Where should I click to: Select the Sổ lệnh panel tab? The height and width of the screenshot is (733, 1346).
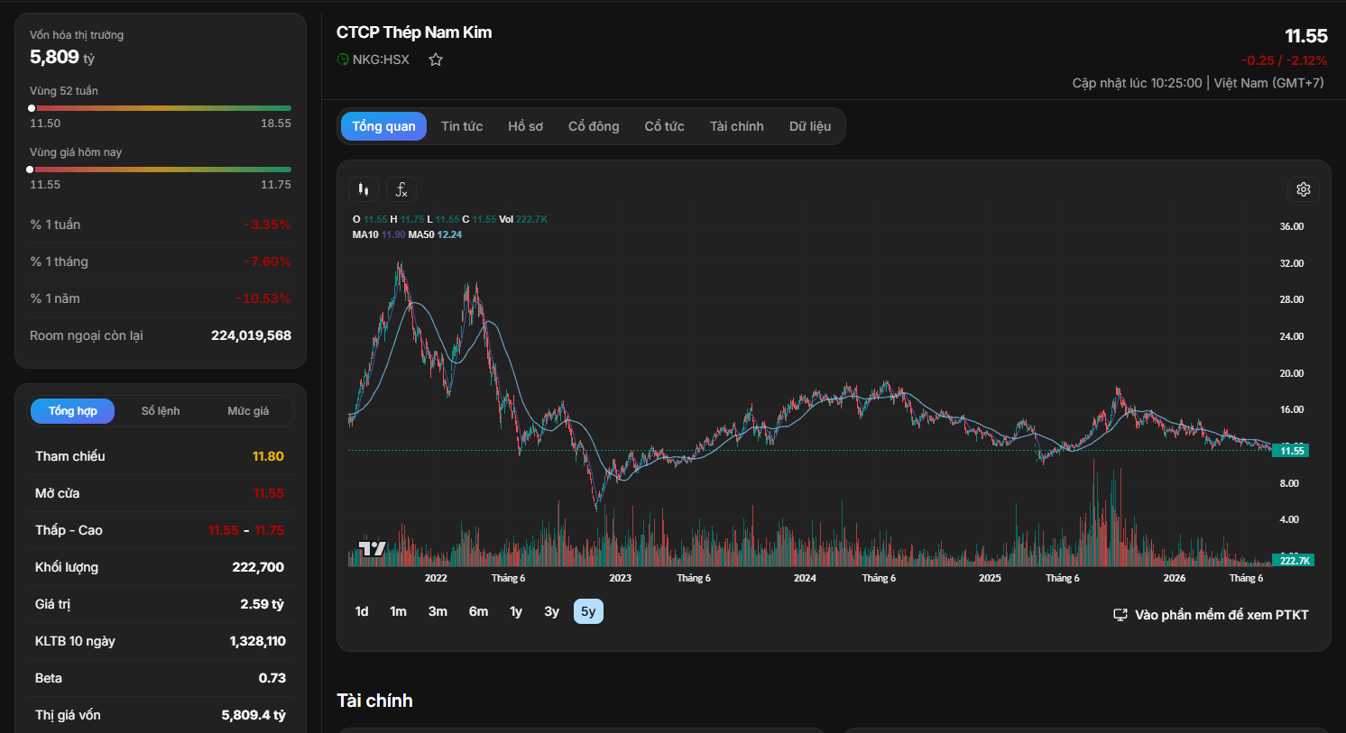click(x=161, y=411)
